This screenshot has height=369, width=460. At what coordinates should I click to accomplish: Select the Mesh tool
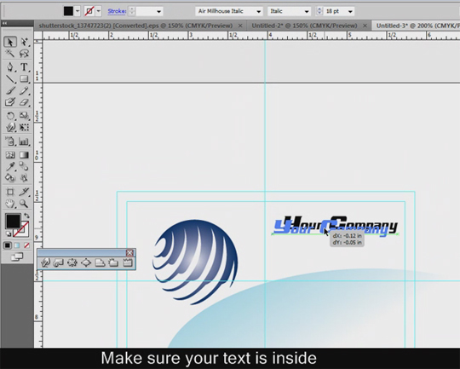10,155
